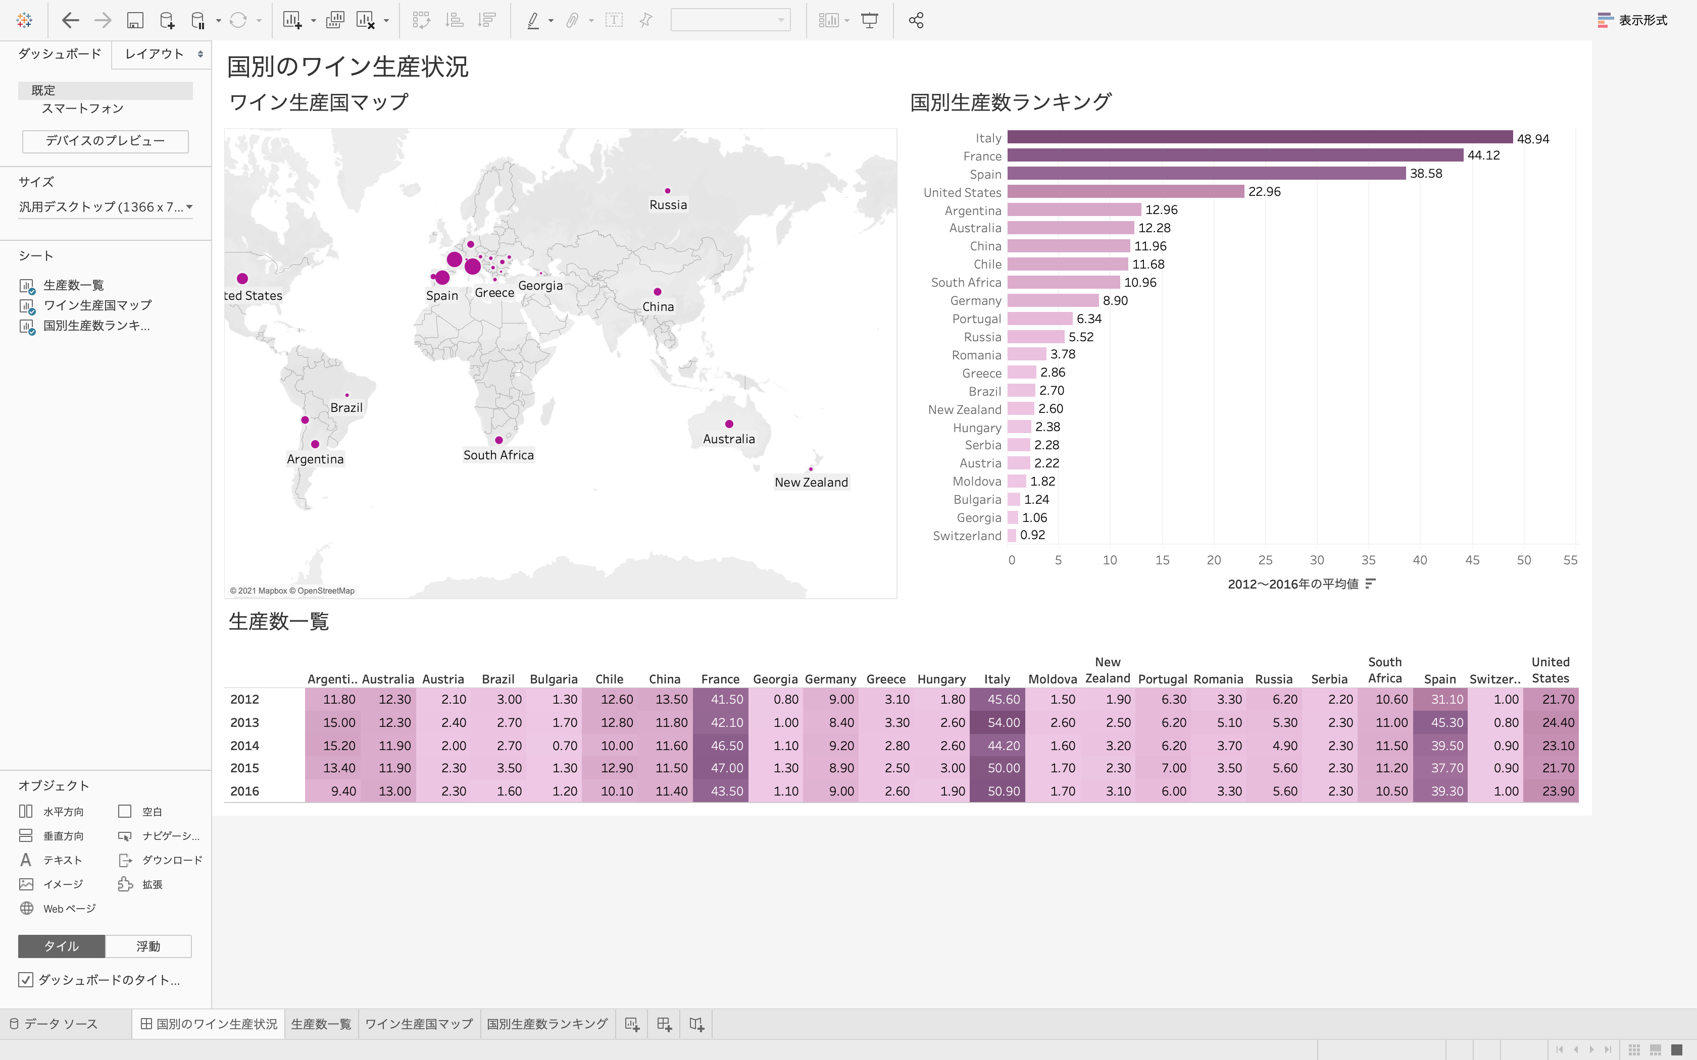Screen dimensions: 1697x1060
Task: Click the Share icon in the toolbar
Action: 916,20
